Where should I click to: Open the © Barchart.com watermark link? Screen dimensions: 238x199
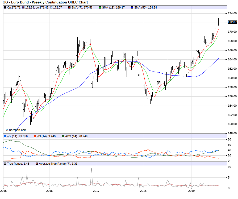tap(16, 130)
